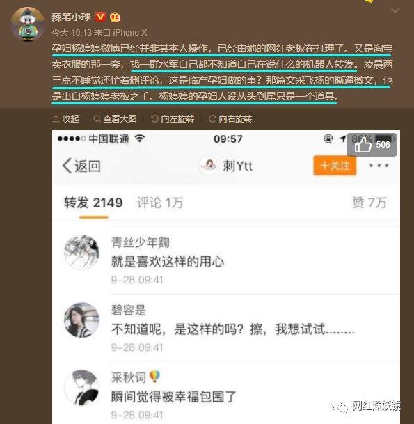
Task: Like the image via thumbs-up 506
Action: (372, 145)
